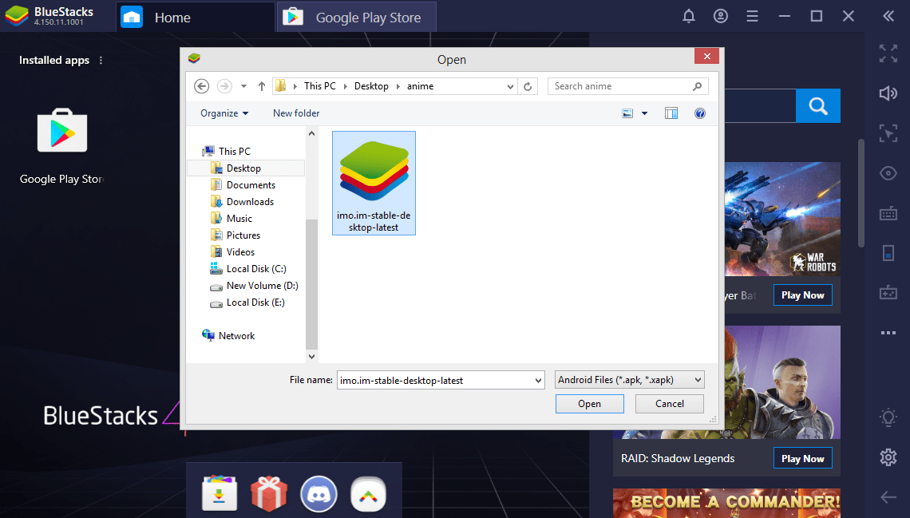The image size is (910, 518).
Task: Open the Organize dropdown menu
Action: [x=224, y=113]
